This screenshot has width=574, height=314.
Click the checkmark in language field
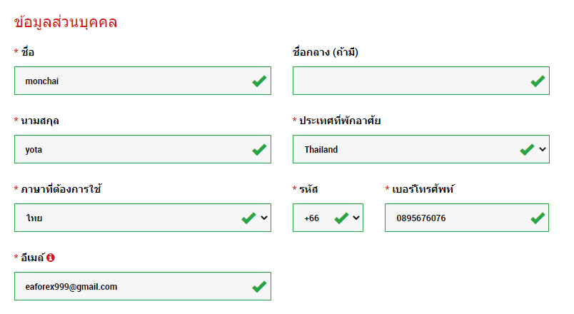point(248,218)
